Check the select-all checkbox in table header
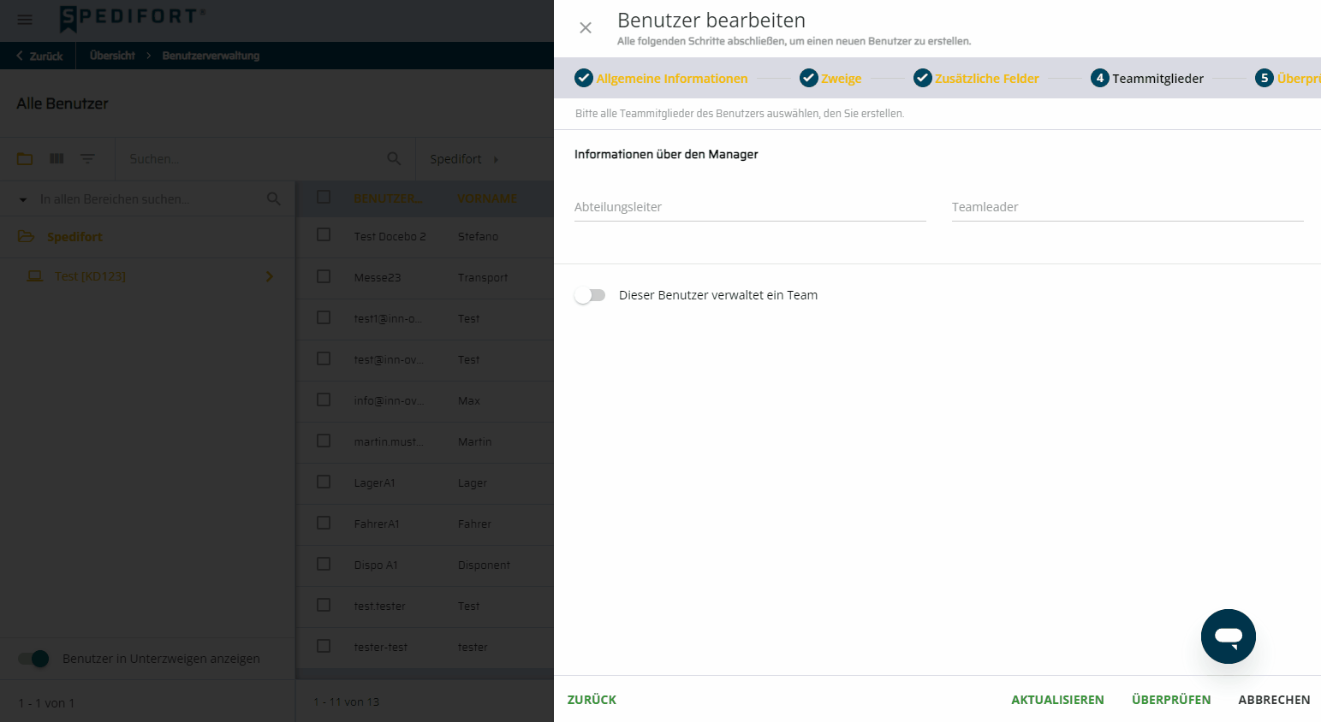 tap(324, 197)
